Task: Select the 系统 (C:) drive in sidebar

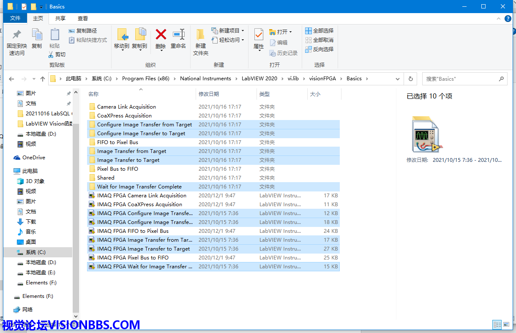Action: [x=38, y=252]
